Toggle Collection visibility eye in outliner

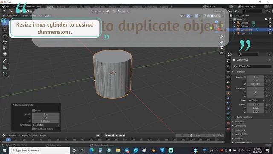click(x=270, y=19)
